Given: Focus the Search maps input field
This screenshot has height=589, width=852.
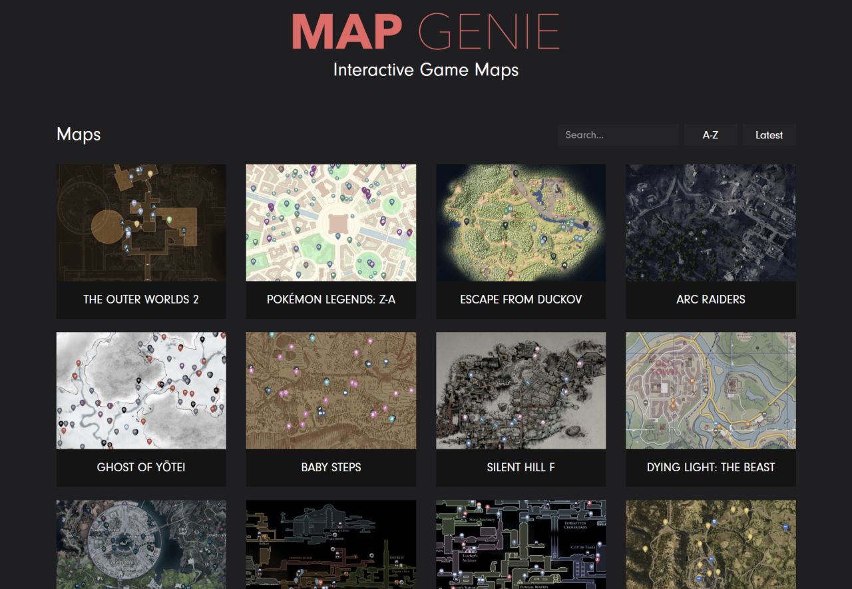Looking at the screenshot, I should pos(618,135).
